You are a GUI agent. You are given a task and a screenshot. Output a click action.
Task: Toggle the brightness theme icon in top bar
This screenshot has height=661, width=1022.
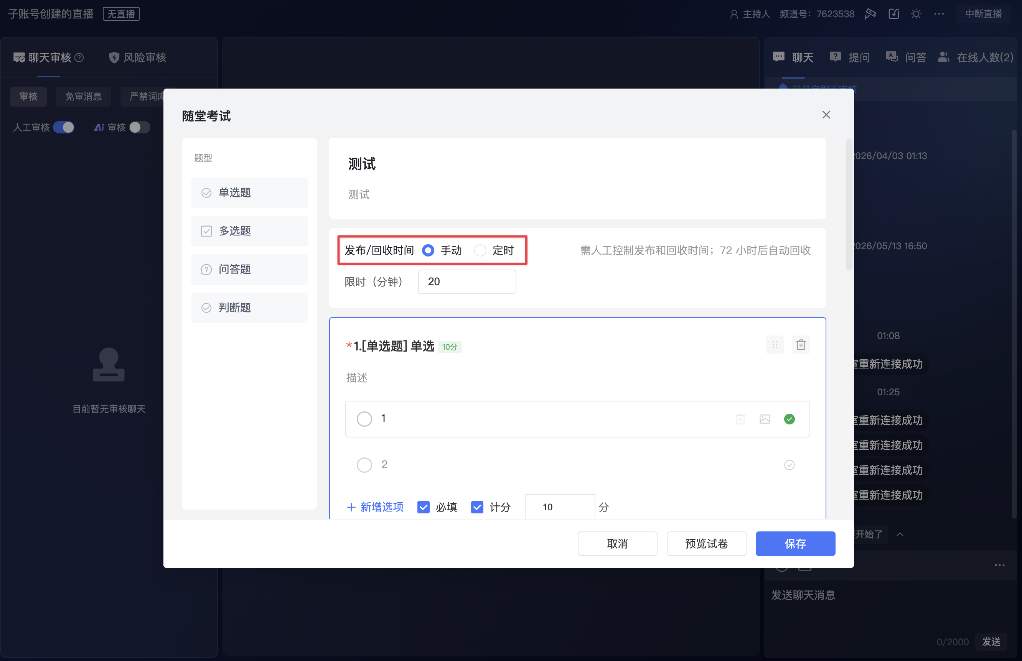point(915,14)
